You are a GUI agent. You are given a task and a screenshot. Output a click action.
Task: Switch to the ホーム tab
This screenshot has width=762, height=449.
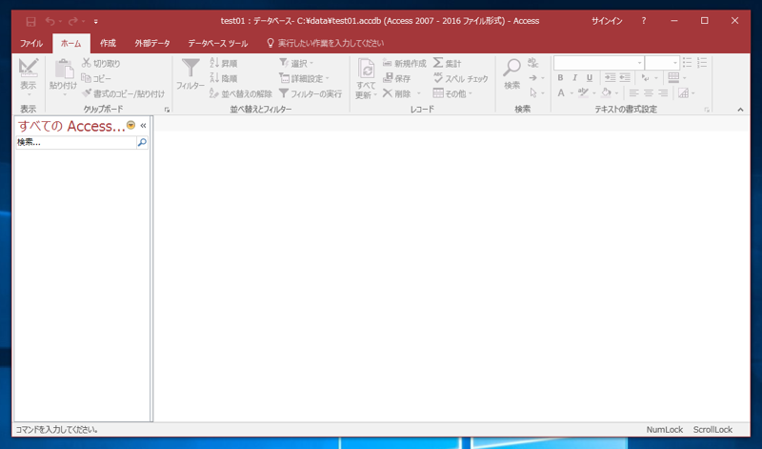pyautogui.click(x=70, y=43)
